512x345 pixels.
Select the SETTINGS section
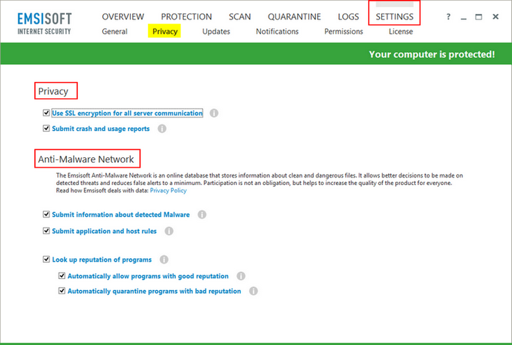[394, 17]
